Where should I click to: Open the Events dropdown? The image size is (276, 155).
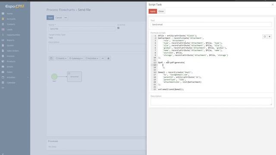[x=61, y=58]
